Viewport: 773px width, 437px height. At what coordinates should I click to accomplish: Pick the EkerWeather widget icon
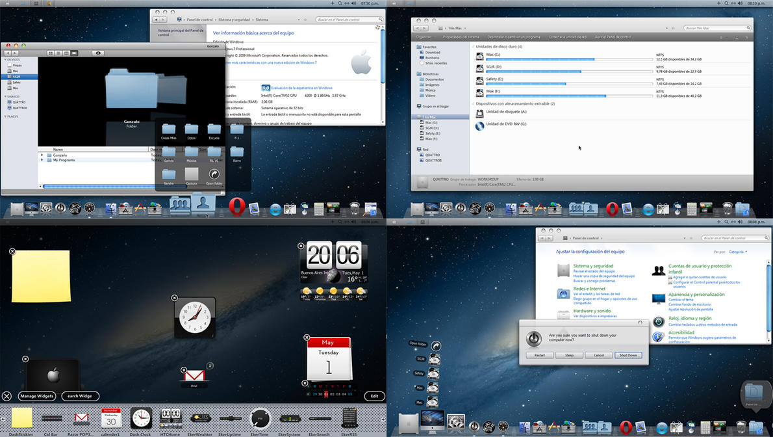point(201,418)
